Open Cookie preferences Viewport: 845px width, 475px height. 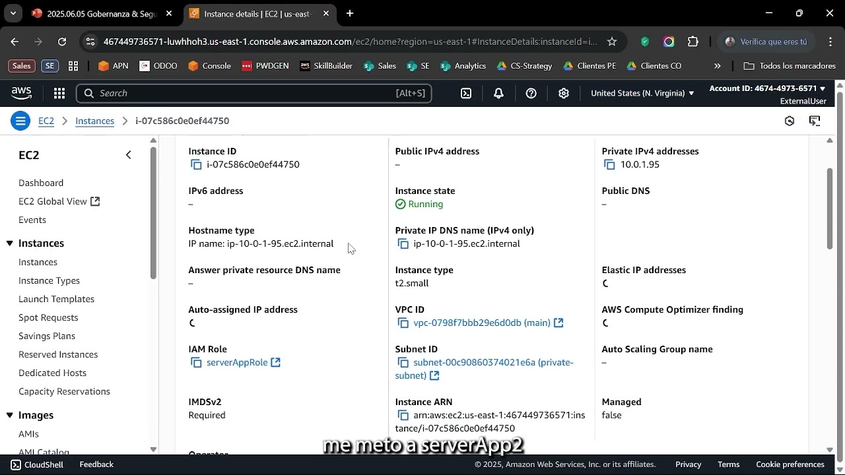(x=790, y=464)
